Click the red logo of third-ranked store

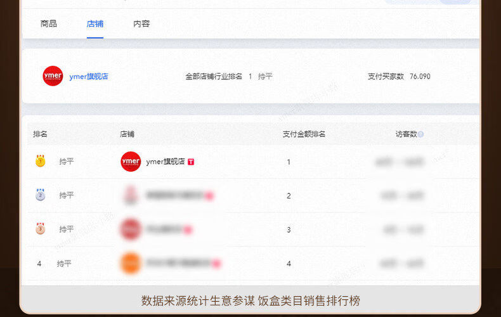click(131, 229)
